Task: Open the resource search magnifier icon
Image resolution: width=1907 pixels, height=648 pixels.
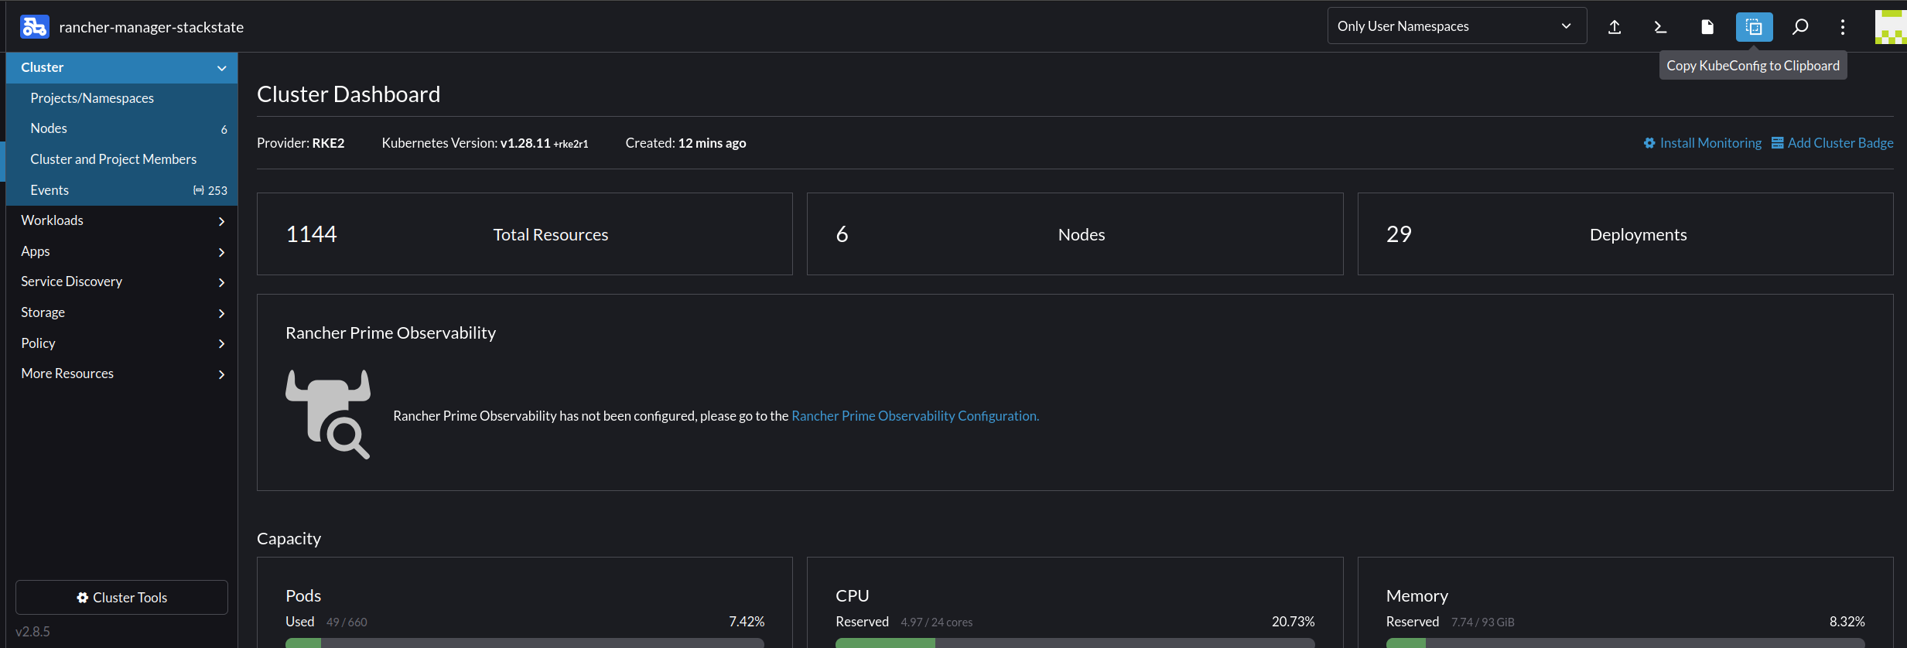Action: tap(1800, 27)
